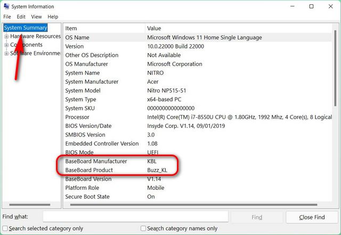Screen dimensions: 341x235
Task: Maximize the System Information window
Action: tap(311, 6)
